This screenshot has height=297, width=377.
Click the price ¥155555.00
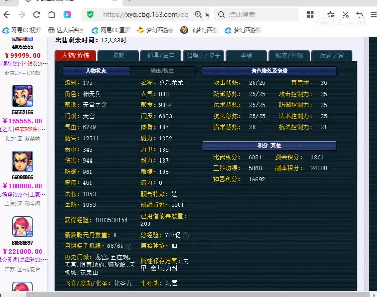pos(22,121)
